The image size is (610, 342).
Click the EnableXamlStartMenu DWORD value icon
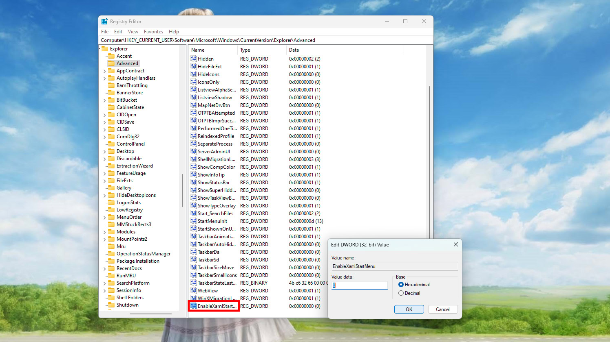(x=194, y=306)
